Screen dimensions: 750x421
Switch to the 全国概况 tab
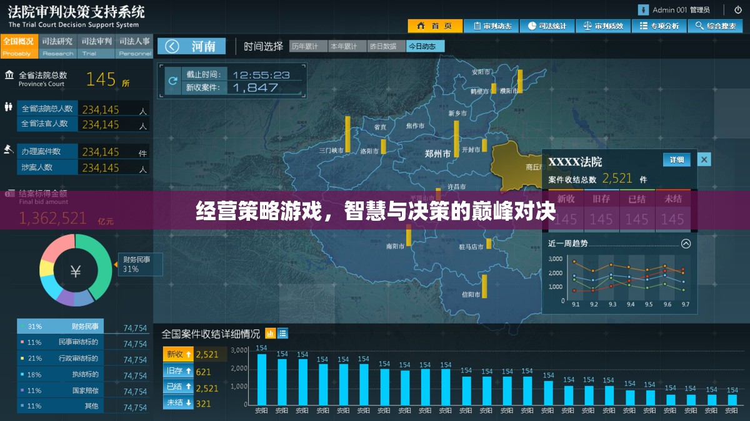[19, 46]
